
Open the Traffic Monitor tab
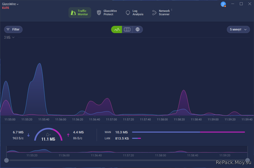(x=80, y=13)
